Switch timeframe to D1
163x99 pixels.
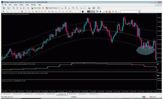pos(63,11)
